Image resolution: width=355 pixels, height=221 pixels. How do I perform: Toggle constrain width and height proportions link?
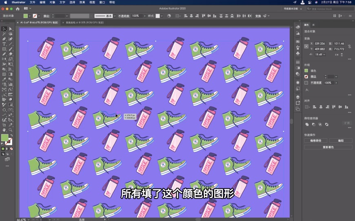(x=350, y=46)
